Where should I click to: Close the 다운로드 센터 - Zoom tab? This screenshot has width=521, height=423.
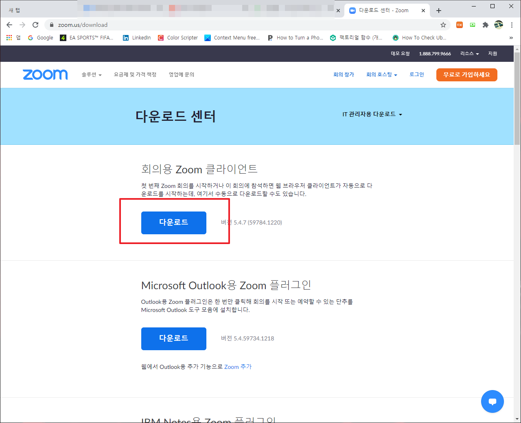[423, 11]
